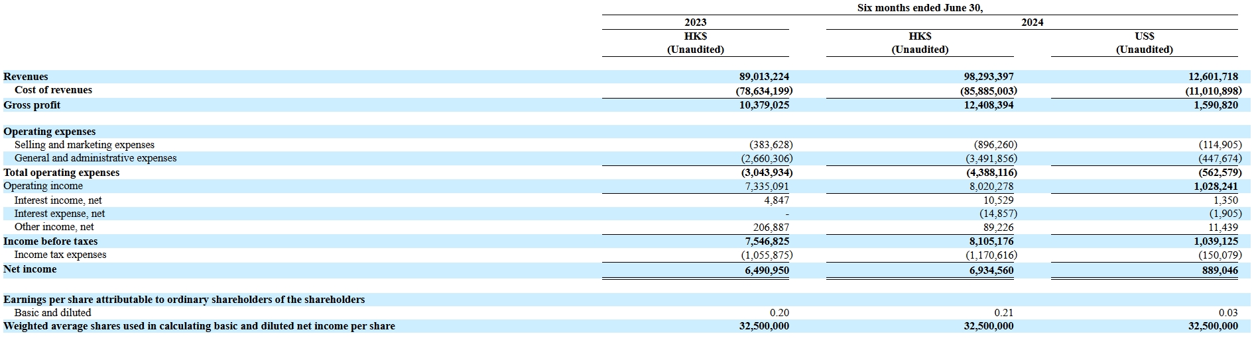1254x338 pixels.
Task: Click the 2024 HK$ cost of revenues (85,885,003)
Action: (x=988, y=91)
